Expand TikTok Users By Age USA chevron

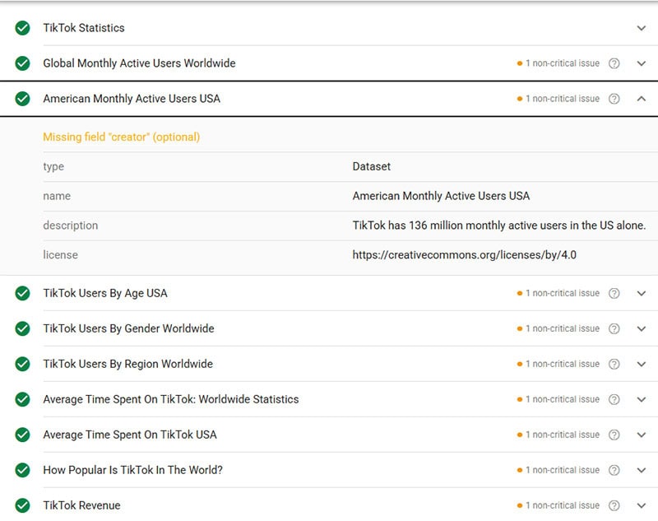642,294
